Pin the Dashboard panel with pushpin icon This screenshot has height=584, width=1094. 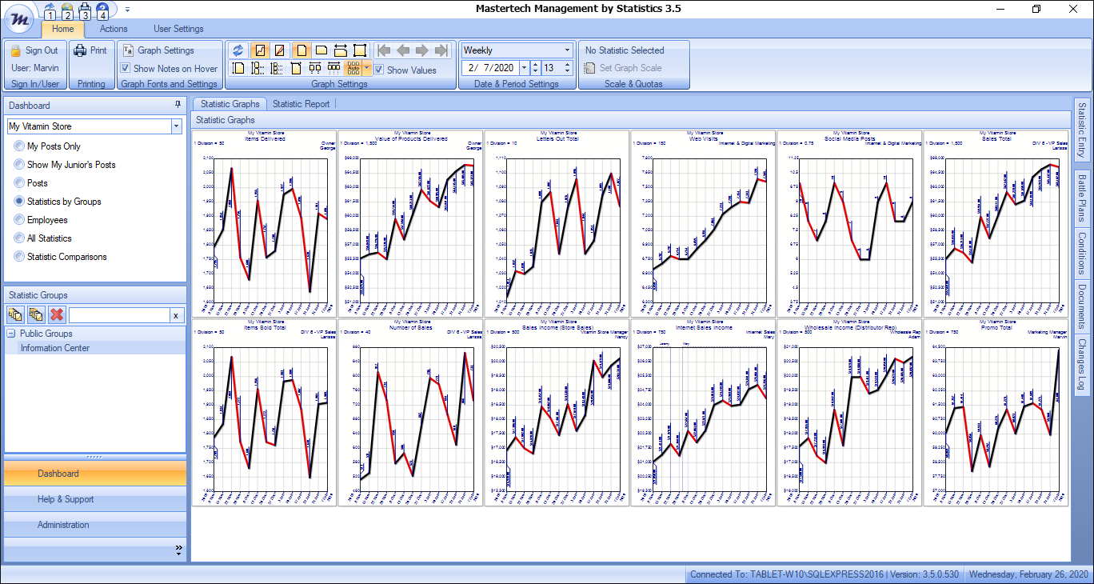[178, 105]
